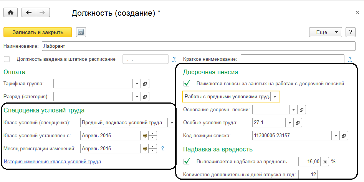Click the Наименование field with Лаборант
Viewport: 364px width, 182px height.
[x=199, y=46]
